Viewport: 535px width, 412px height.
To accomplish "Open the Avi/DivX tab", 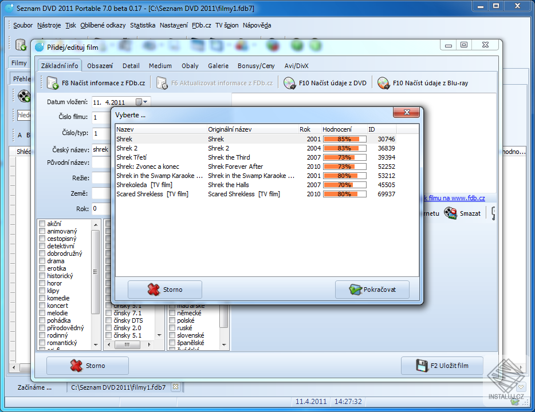I will click(296, 66).
